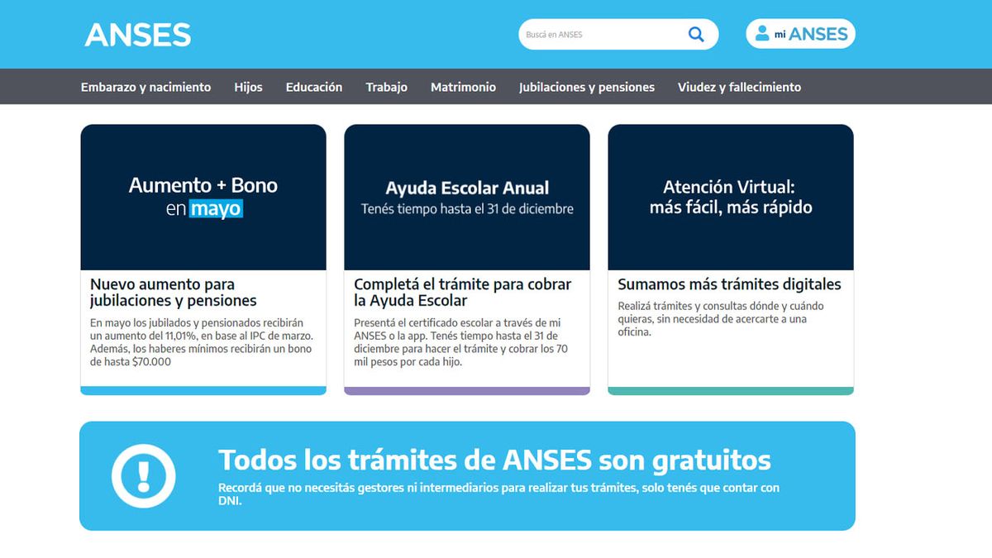This screenshot has width=992, height=558.
Task: Select the person icon in mi ANSES button
Action: click(x=761, y=34)
